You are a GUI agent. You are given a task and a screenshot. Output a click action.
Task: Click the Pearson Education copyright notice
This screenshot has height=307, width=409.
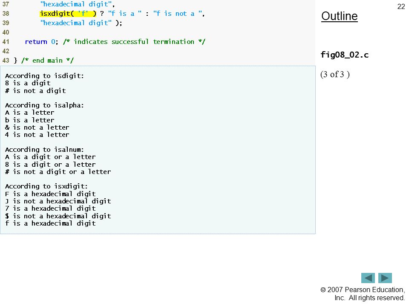[x=363, y=294]
